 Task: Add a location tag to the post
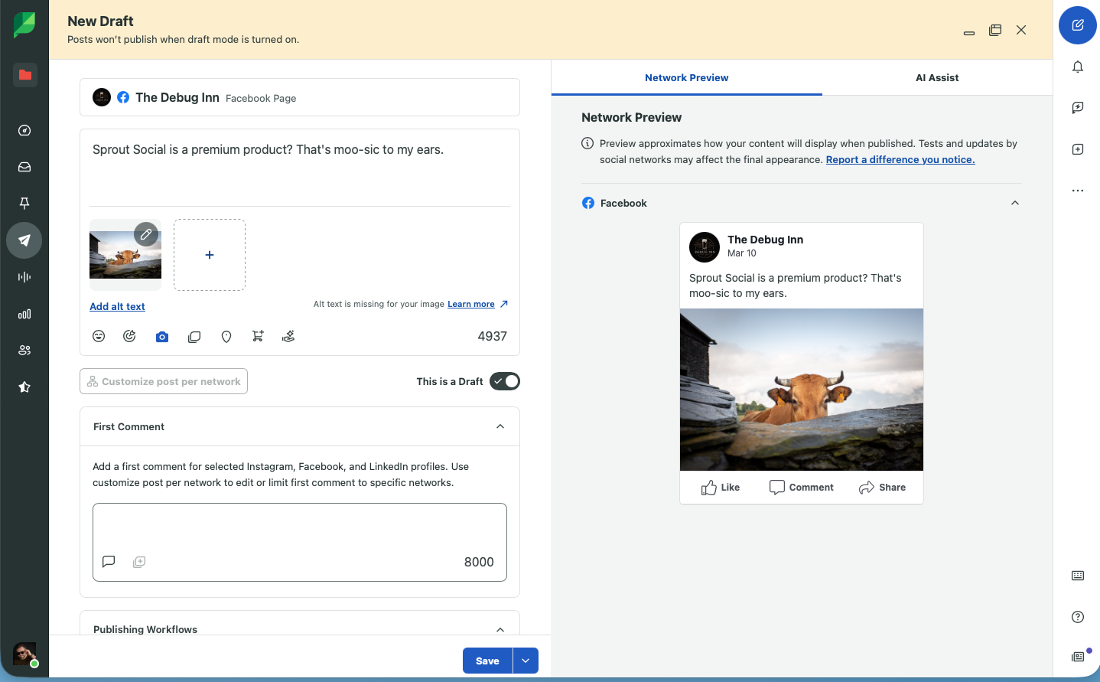coord(226,336)
